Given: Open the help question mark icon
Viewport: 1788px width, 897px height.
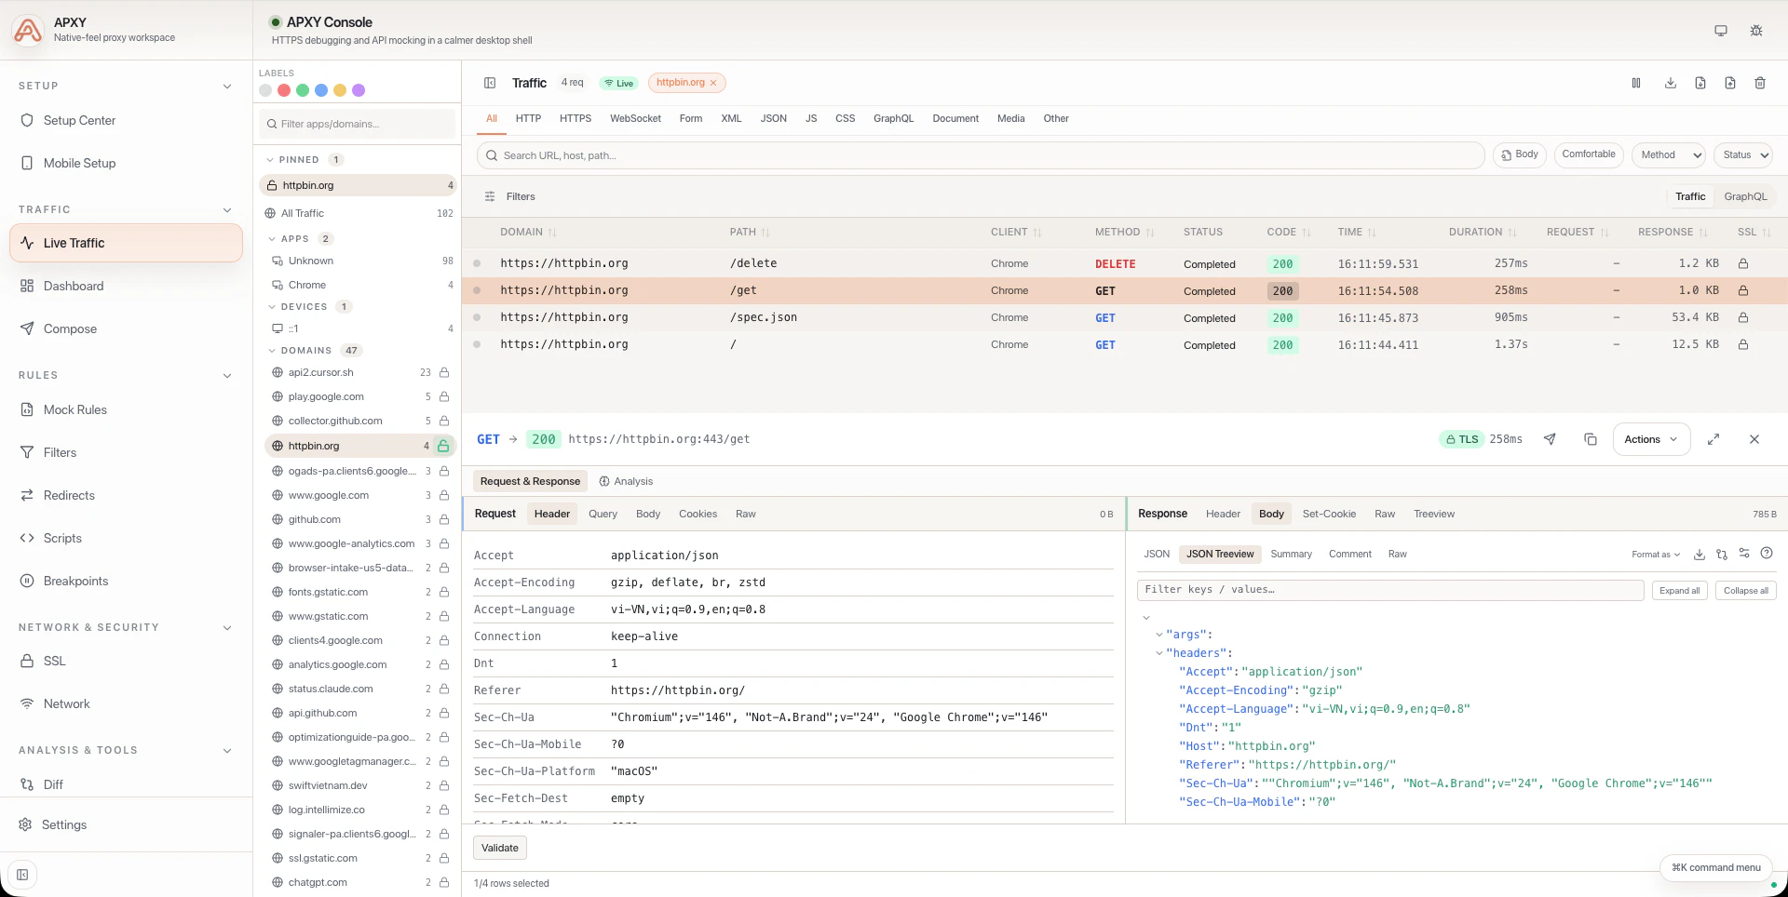Looking at the screenshot, I should click(1767, 554).
